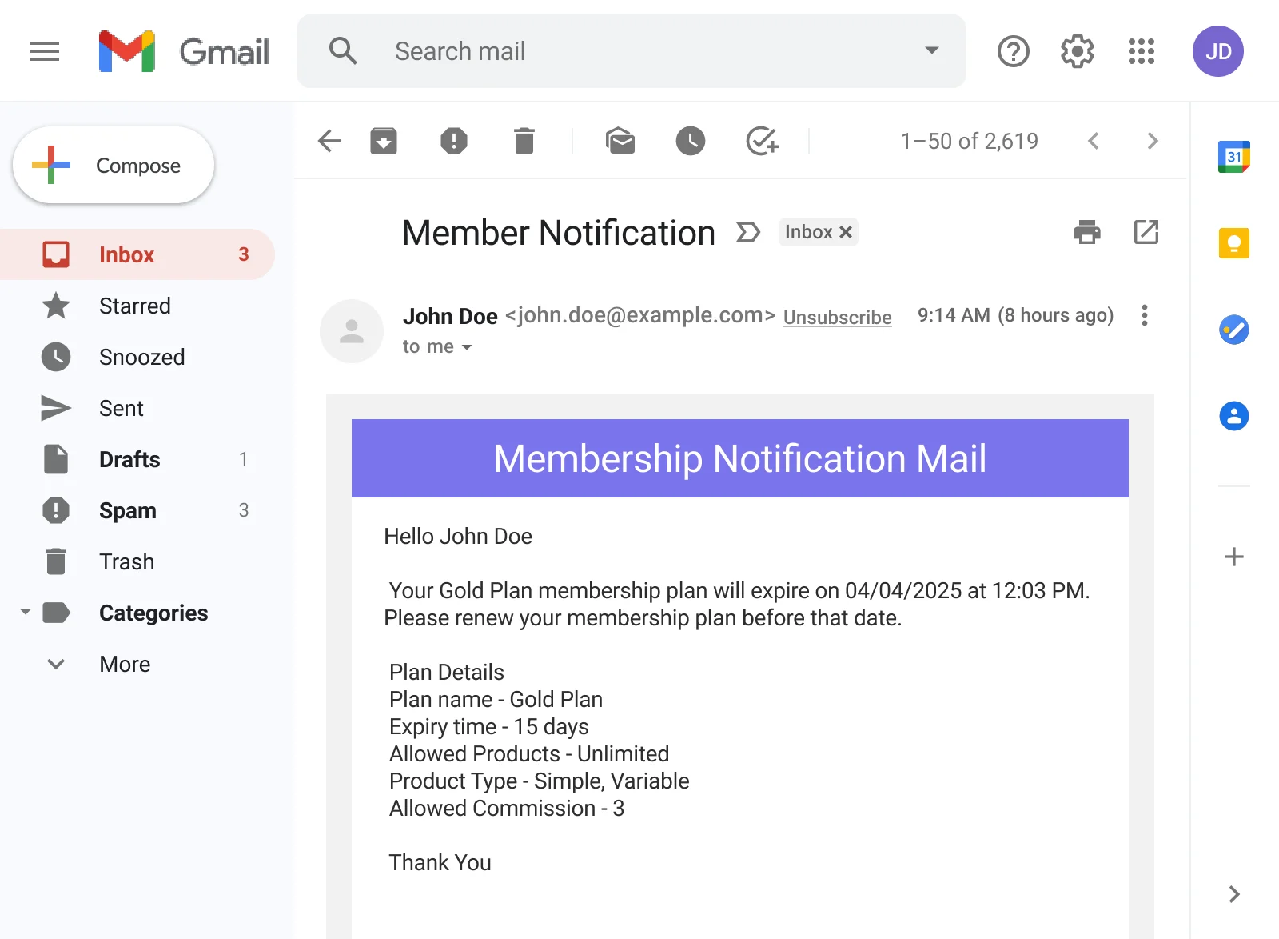The image size is (1279, 939).
Task: Click the Compose button
Action: coord(114,165)
